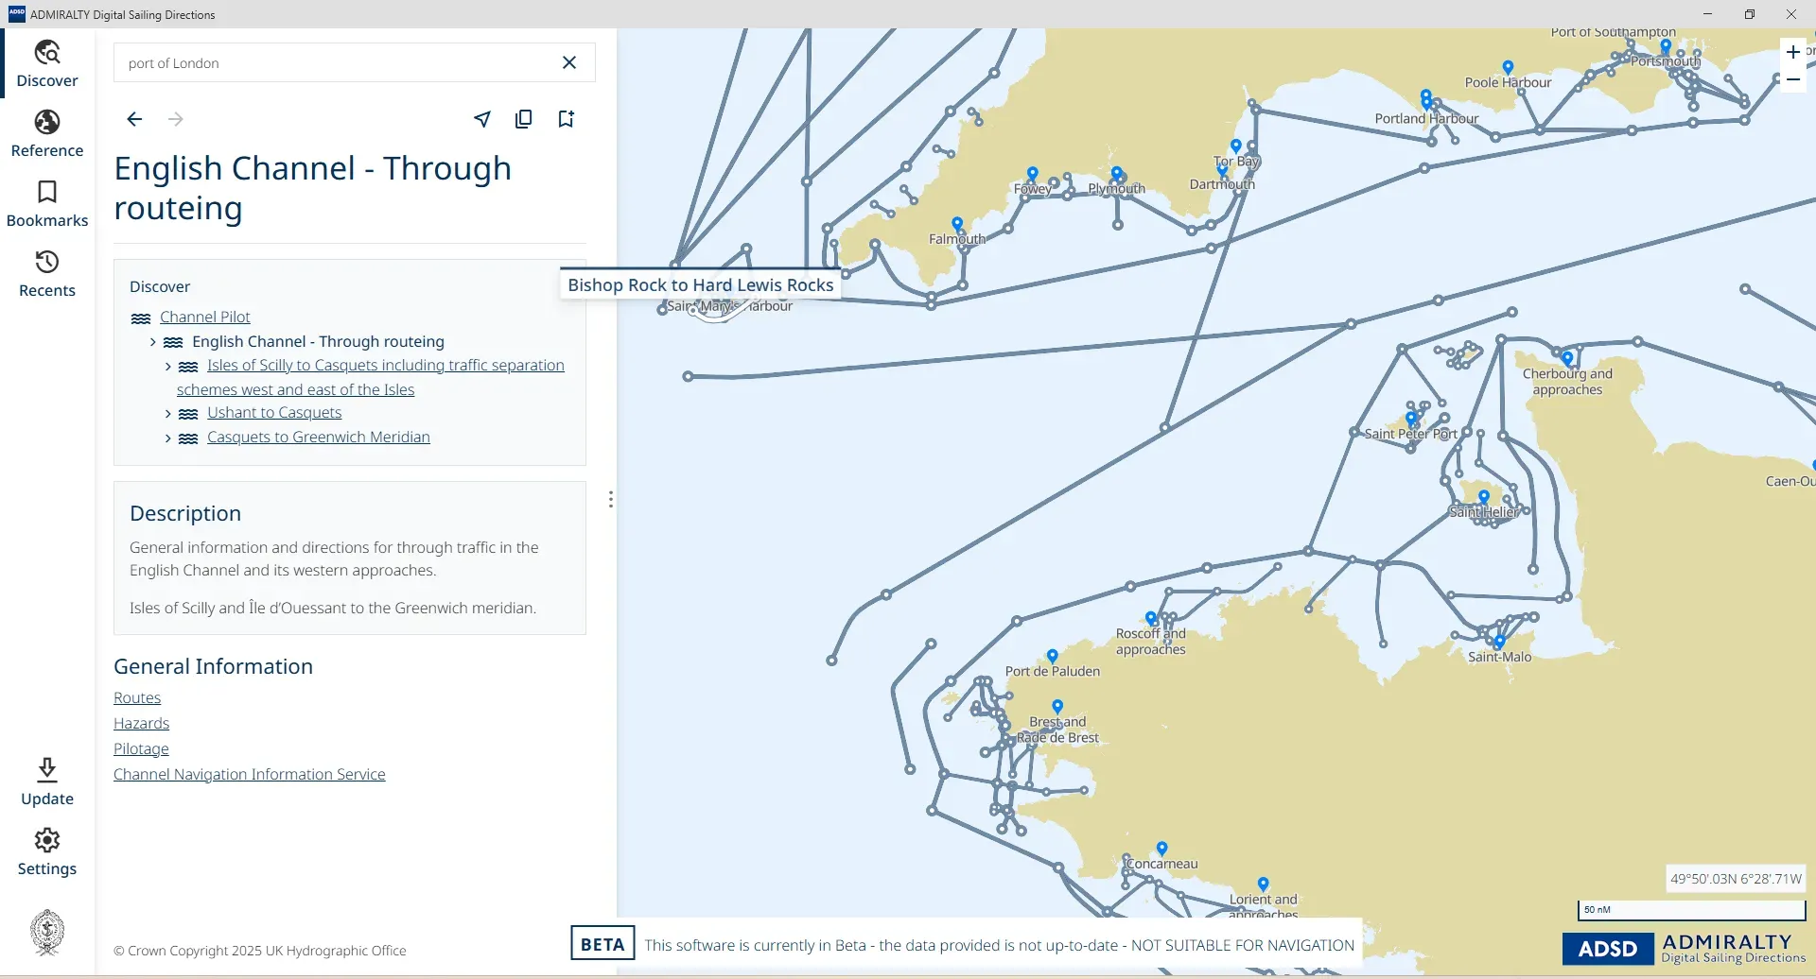1816x979 pixels.
Task: Clear the port of London search
Action: tap(569, 62)
